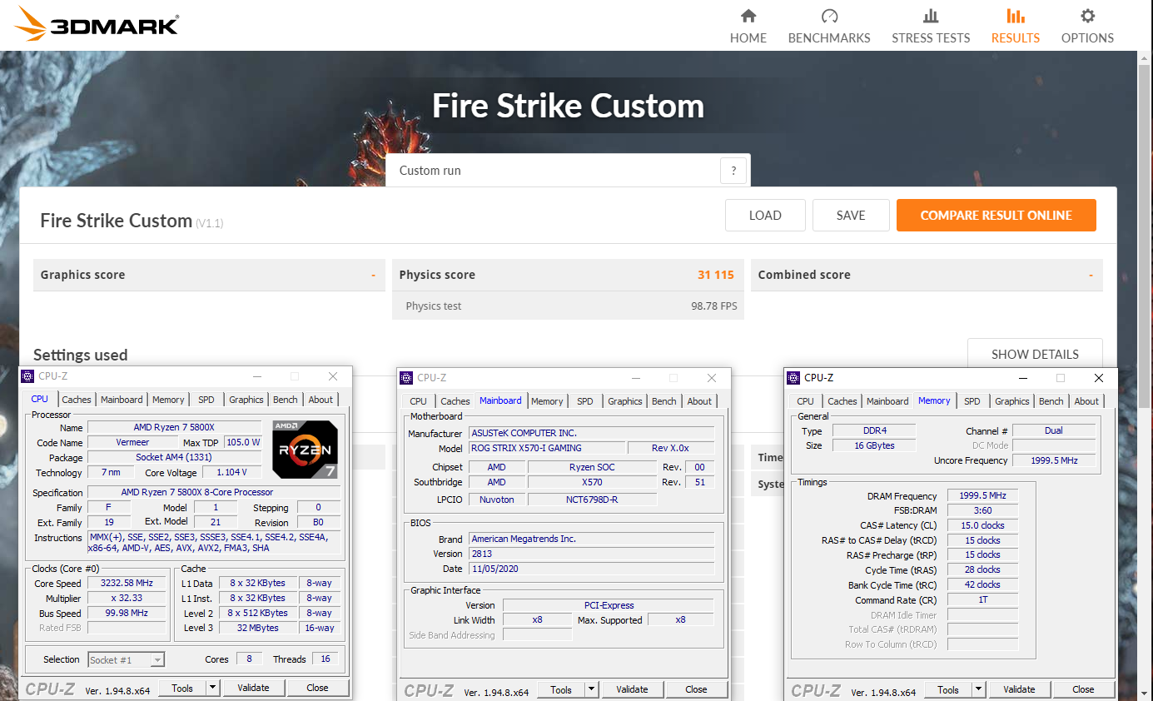The width and height of the screenshot is (1153, 701).
Task: Minimize the left CPU-Z window
Action: point(257,376)
